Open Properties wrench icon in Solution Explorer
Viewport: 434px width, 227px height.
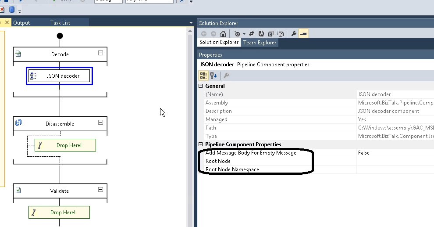pos(294,34)
